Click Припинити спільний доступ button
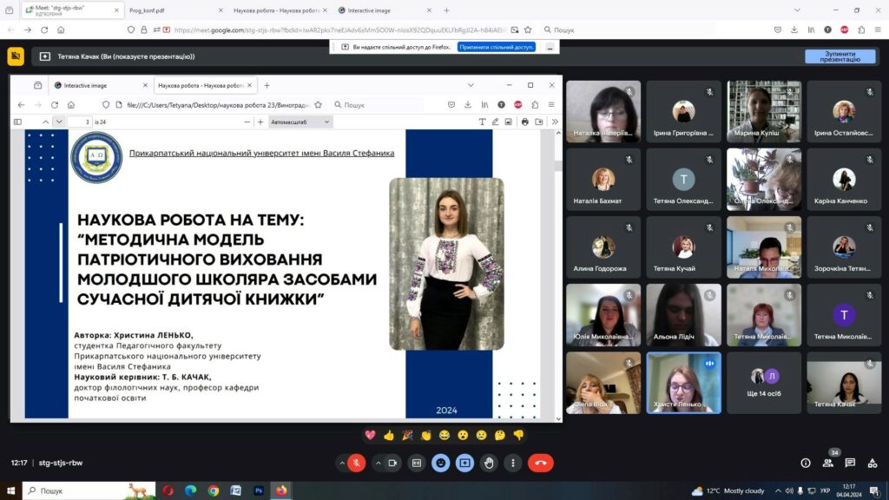The width and height of the screenshot is (889, 500). (497, 47)
